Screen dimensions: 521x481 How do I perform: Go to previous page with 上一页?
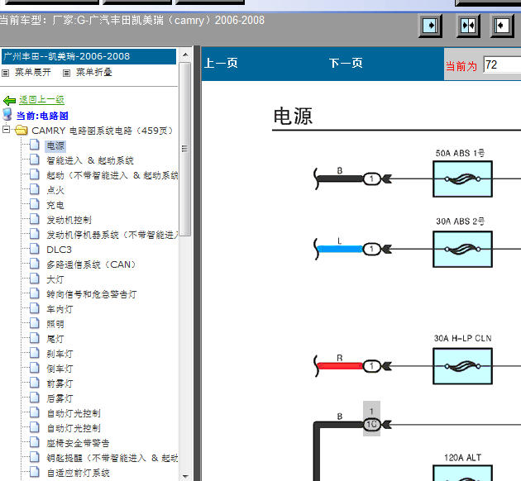[221, 63]
